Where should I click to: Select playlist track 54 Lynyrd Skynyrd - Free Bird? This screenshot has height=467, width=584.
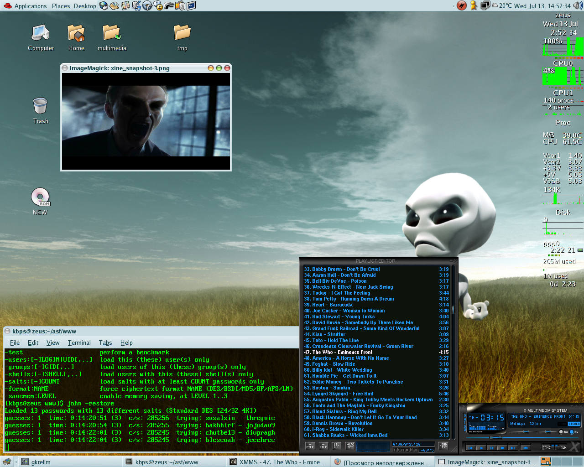click(x=376, y=394)
